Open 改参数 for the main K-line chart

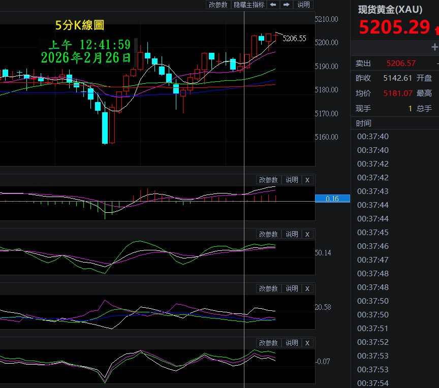pyautogui.click(x=218, y=5)
